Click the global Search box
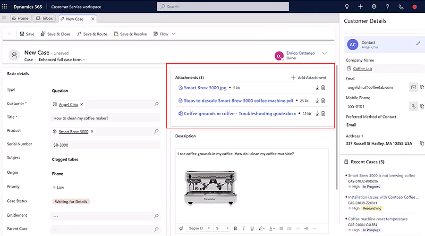This screenshot has width=425, height=236. pos(223,7)
